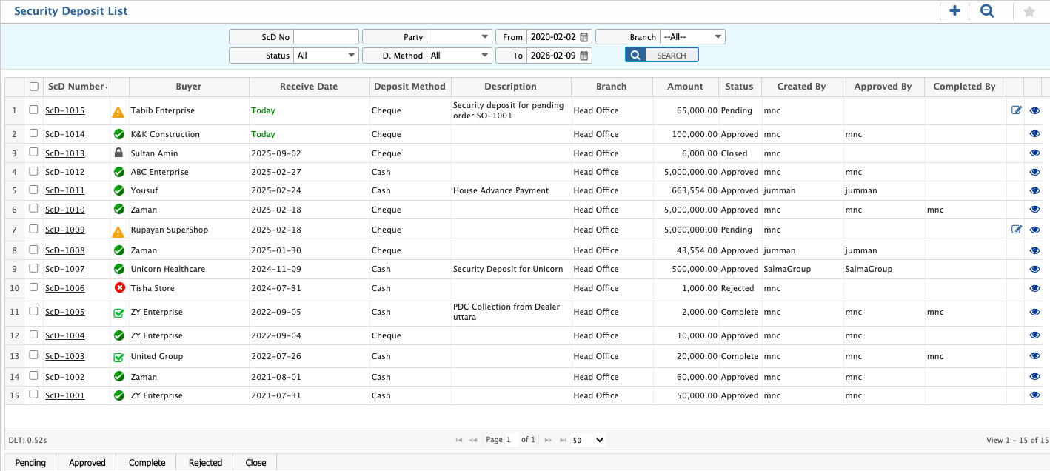Viewport: 1050px width, 471px height.
Task: Click the plus icon to add deposit
Action: [x=954, y=11]
